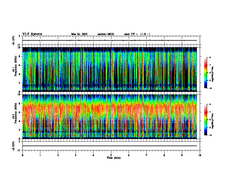Click time tick label '8' on bottom axis

coord(164,155)
